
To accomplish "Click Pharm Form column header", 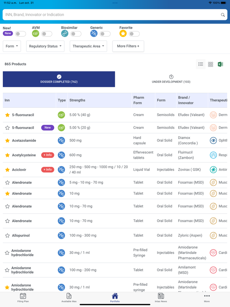I will 143,100.
